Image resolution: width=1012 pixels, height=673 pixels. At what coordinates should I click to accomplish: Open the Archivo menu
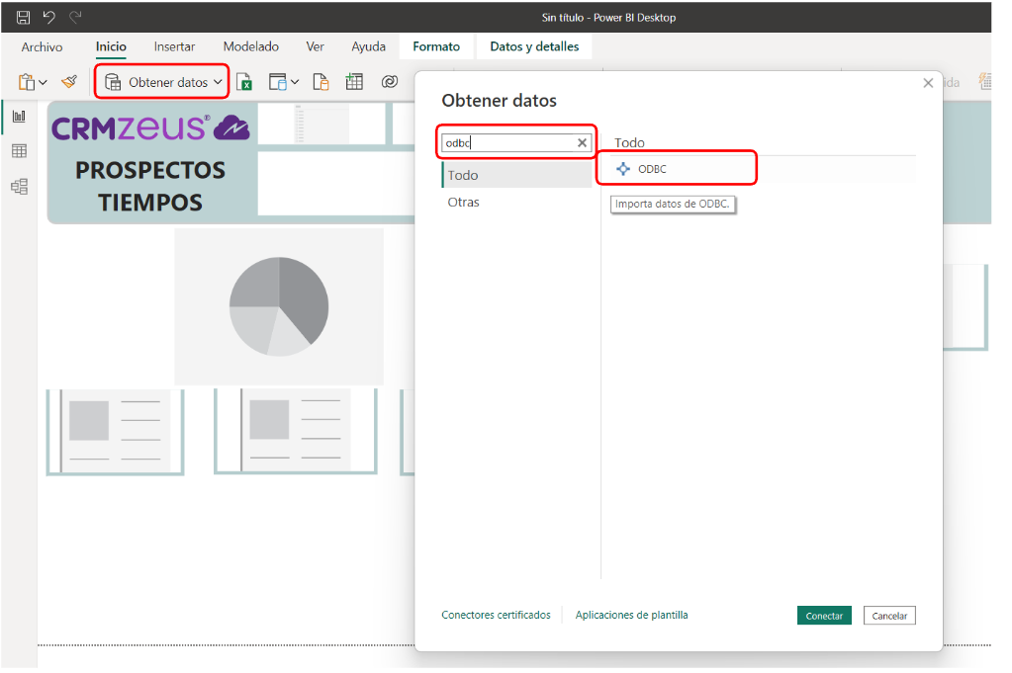click(x=42, y=47)
